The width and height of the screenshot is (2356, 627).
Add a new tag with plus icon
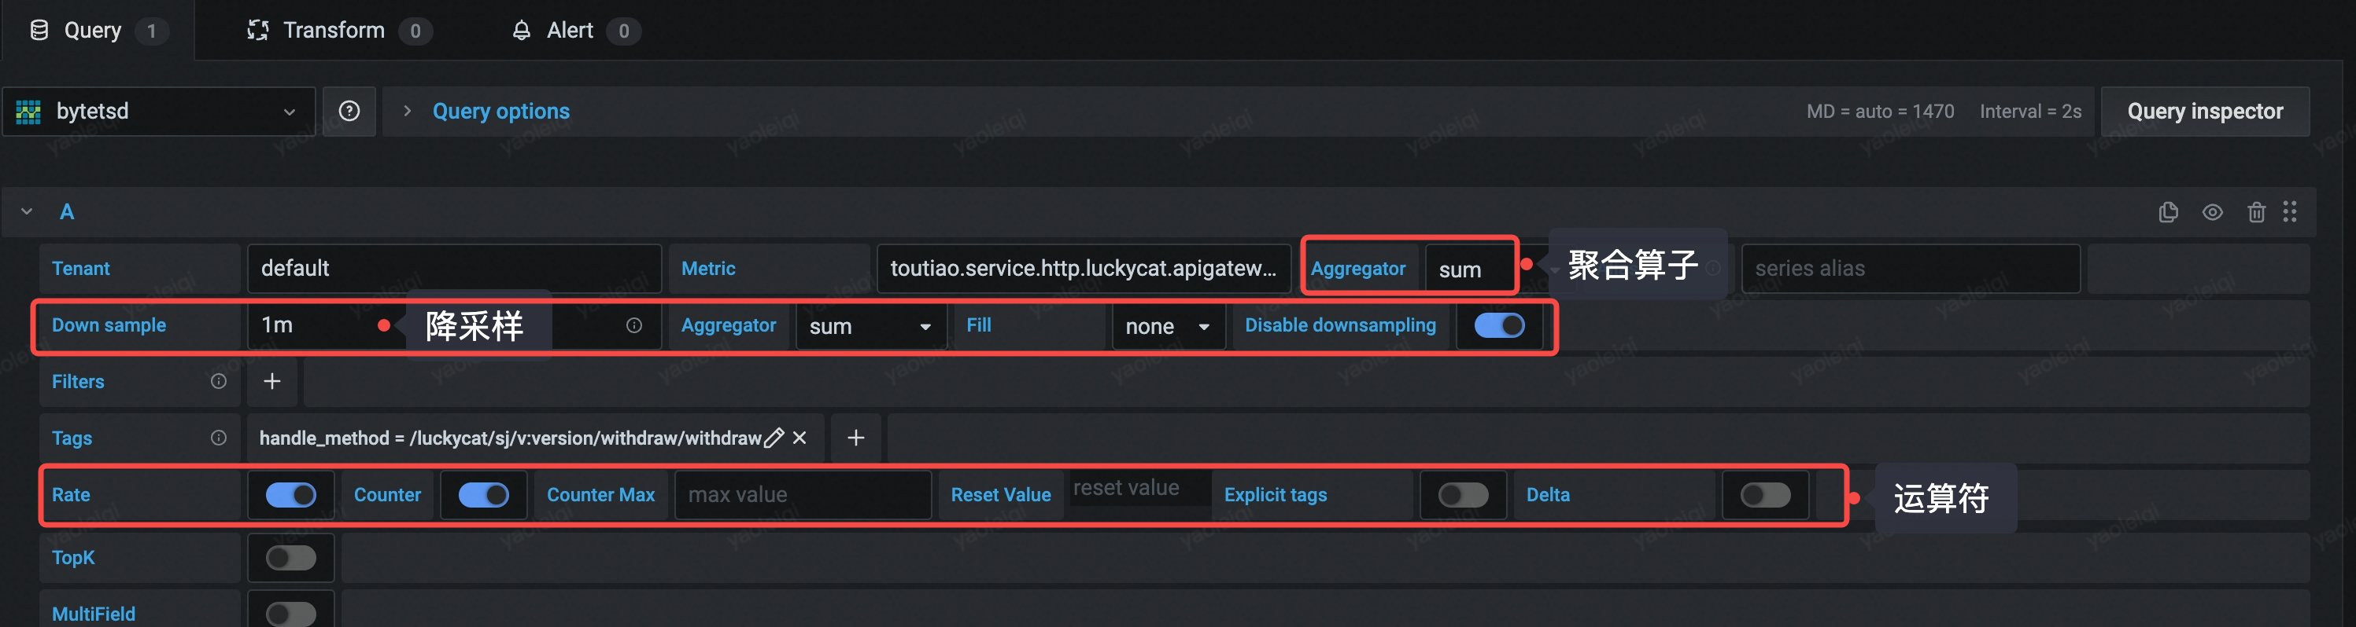point(855,438)
